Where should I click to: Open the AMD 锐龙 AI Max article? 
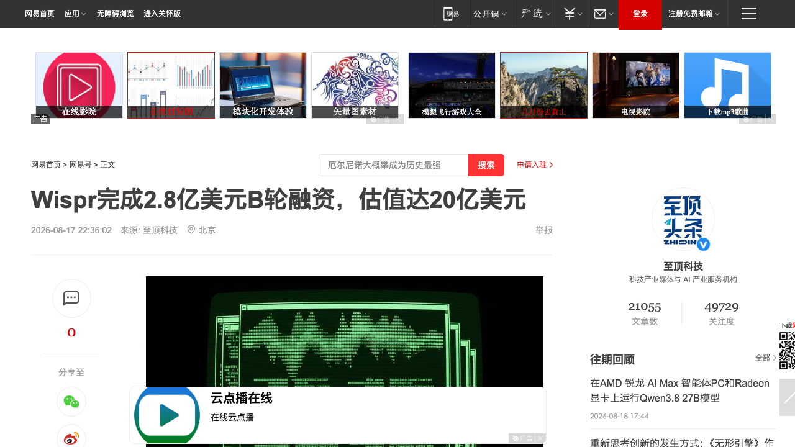679,391
